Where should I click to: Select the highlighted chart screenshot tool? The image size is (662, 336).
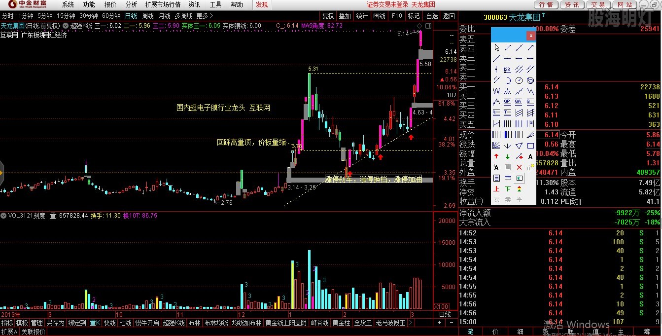[x=519, y=178]
